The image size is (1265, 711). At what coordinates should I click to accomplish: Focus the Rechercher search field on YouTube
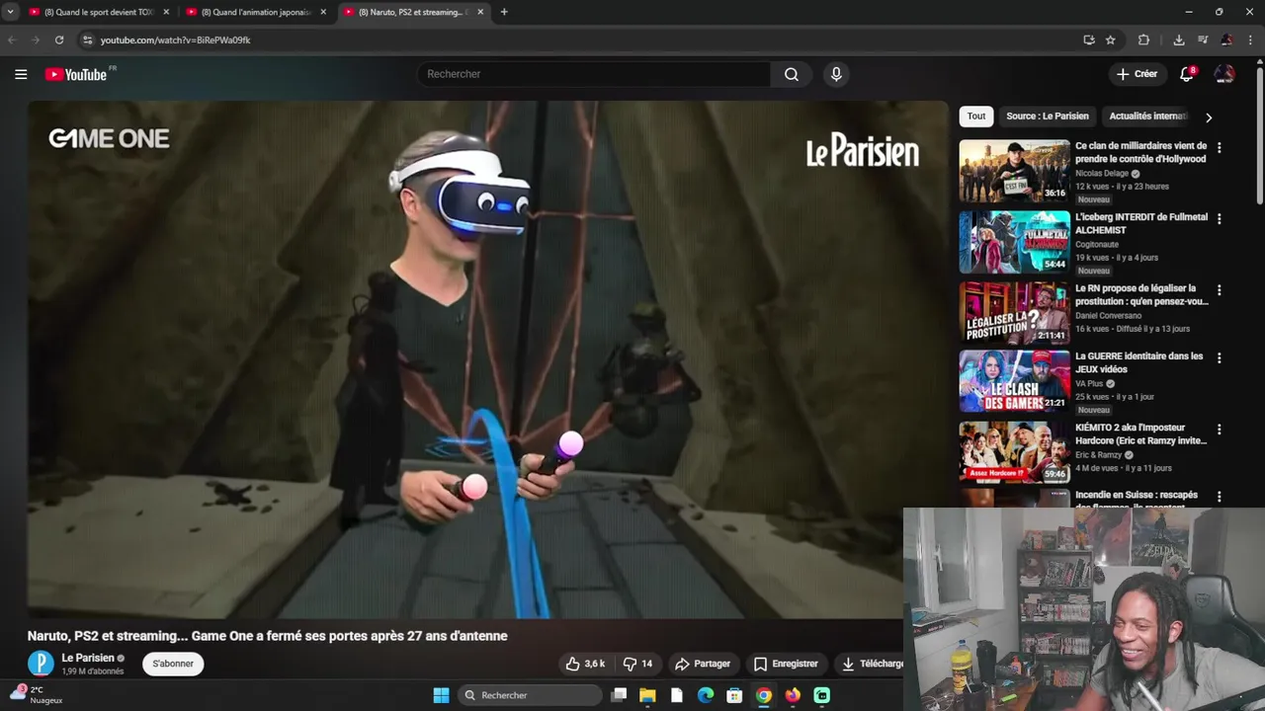[593, 74]
